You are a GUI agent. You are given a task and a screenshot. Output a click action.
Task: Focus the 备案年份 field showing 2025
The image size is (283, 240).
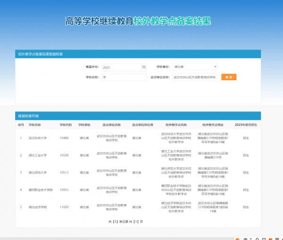(x=124, y=67)
